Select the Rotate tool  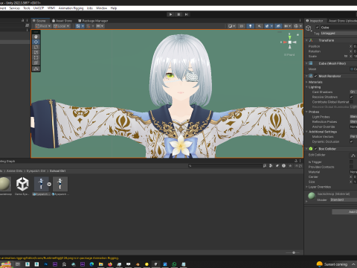click(x=36, y=47)
